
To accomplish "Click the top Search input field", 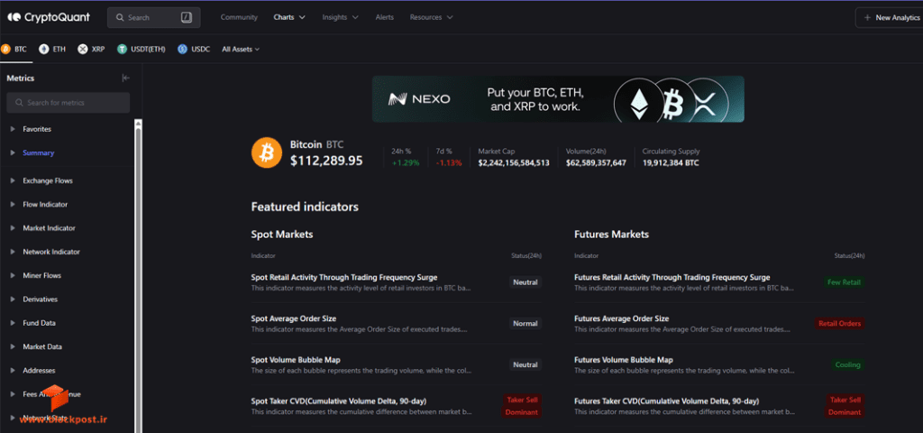I will coord(153,18).
